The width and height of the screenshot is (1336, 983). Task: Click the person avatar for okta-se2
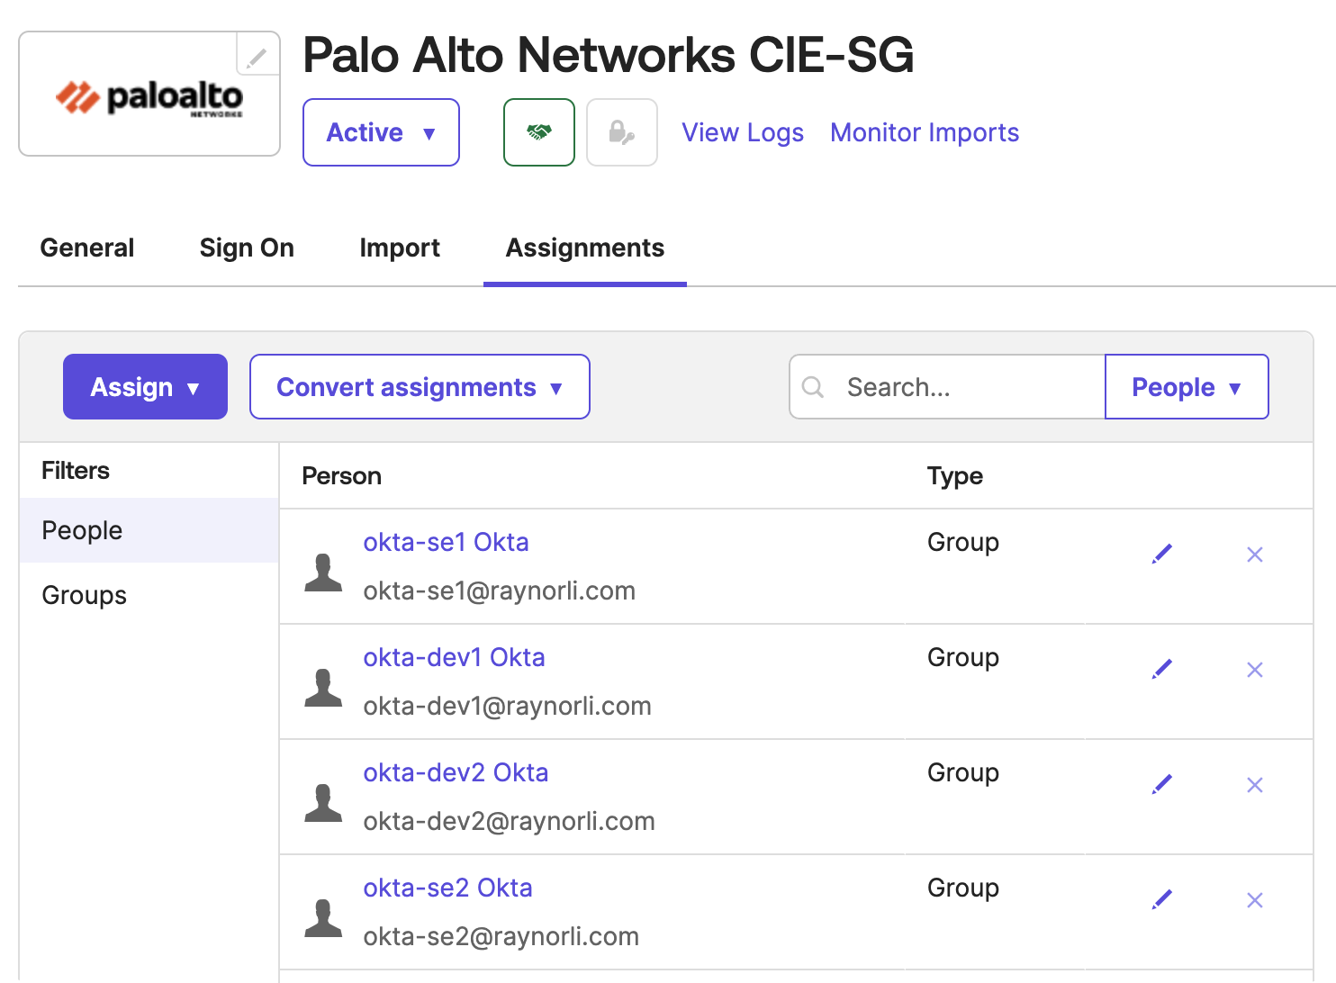(323, 918)
